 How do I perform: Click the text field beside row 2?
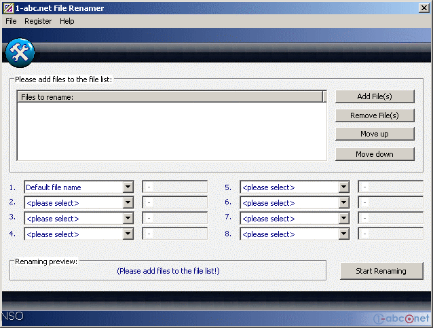tap(175, 202)
